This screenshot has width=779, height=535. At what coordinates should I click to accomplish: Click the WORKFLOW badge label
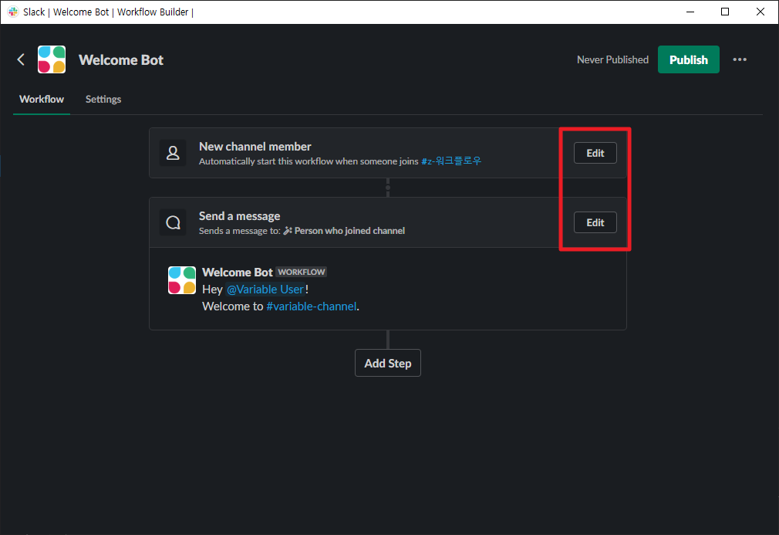[x=301, y=272]
